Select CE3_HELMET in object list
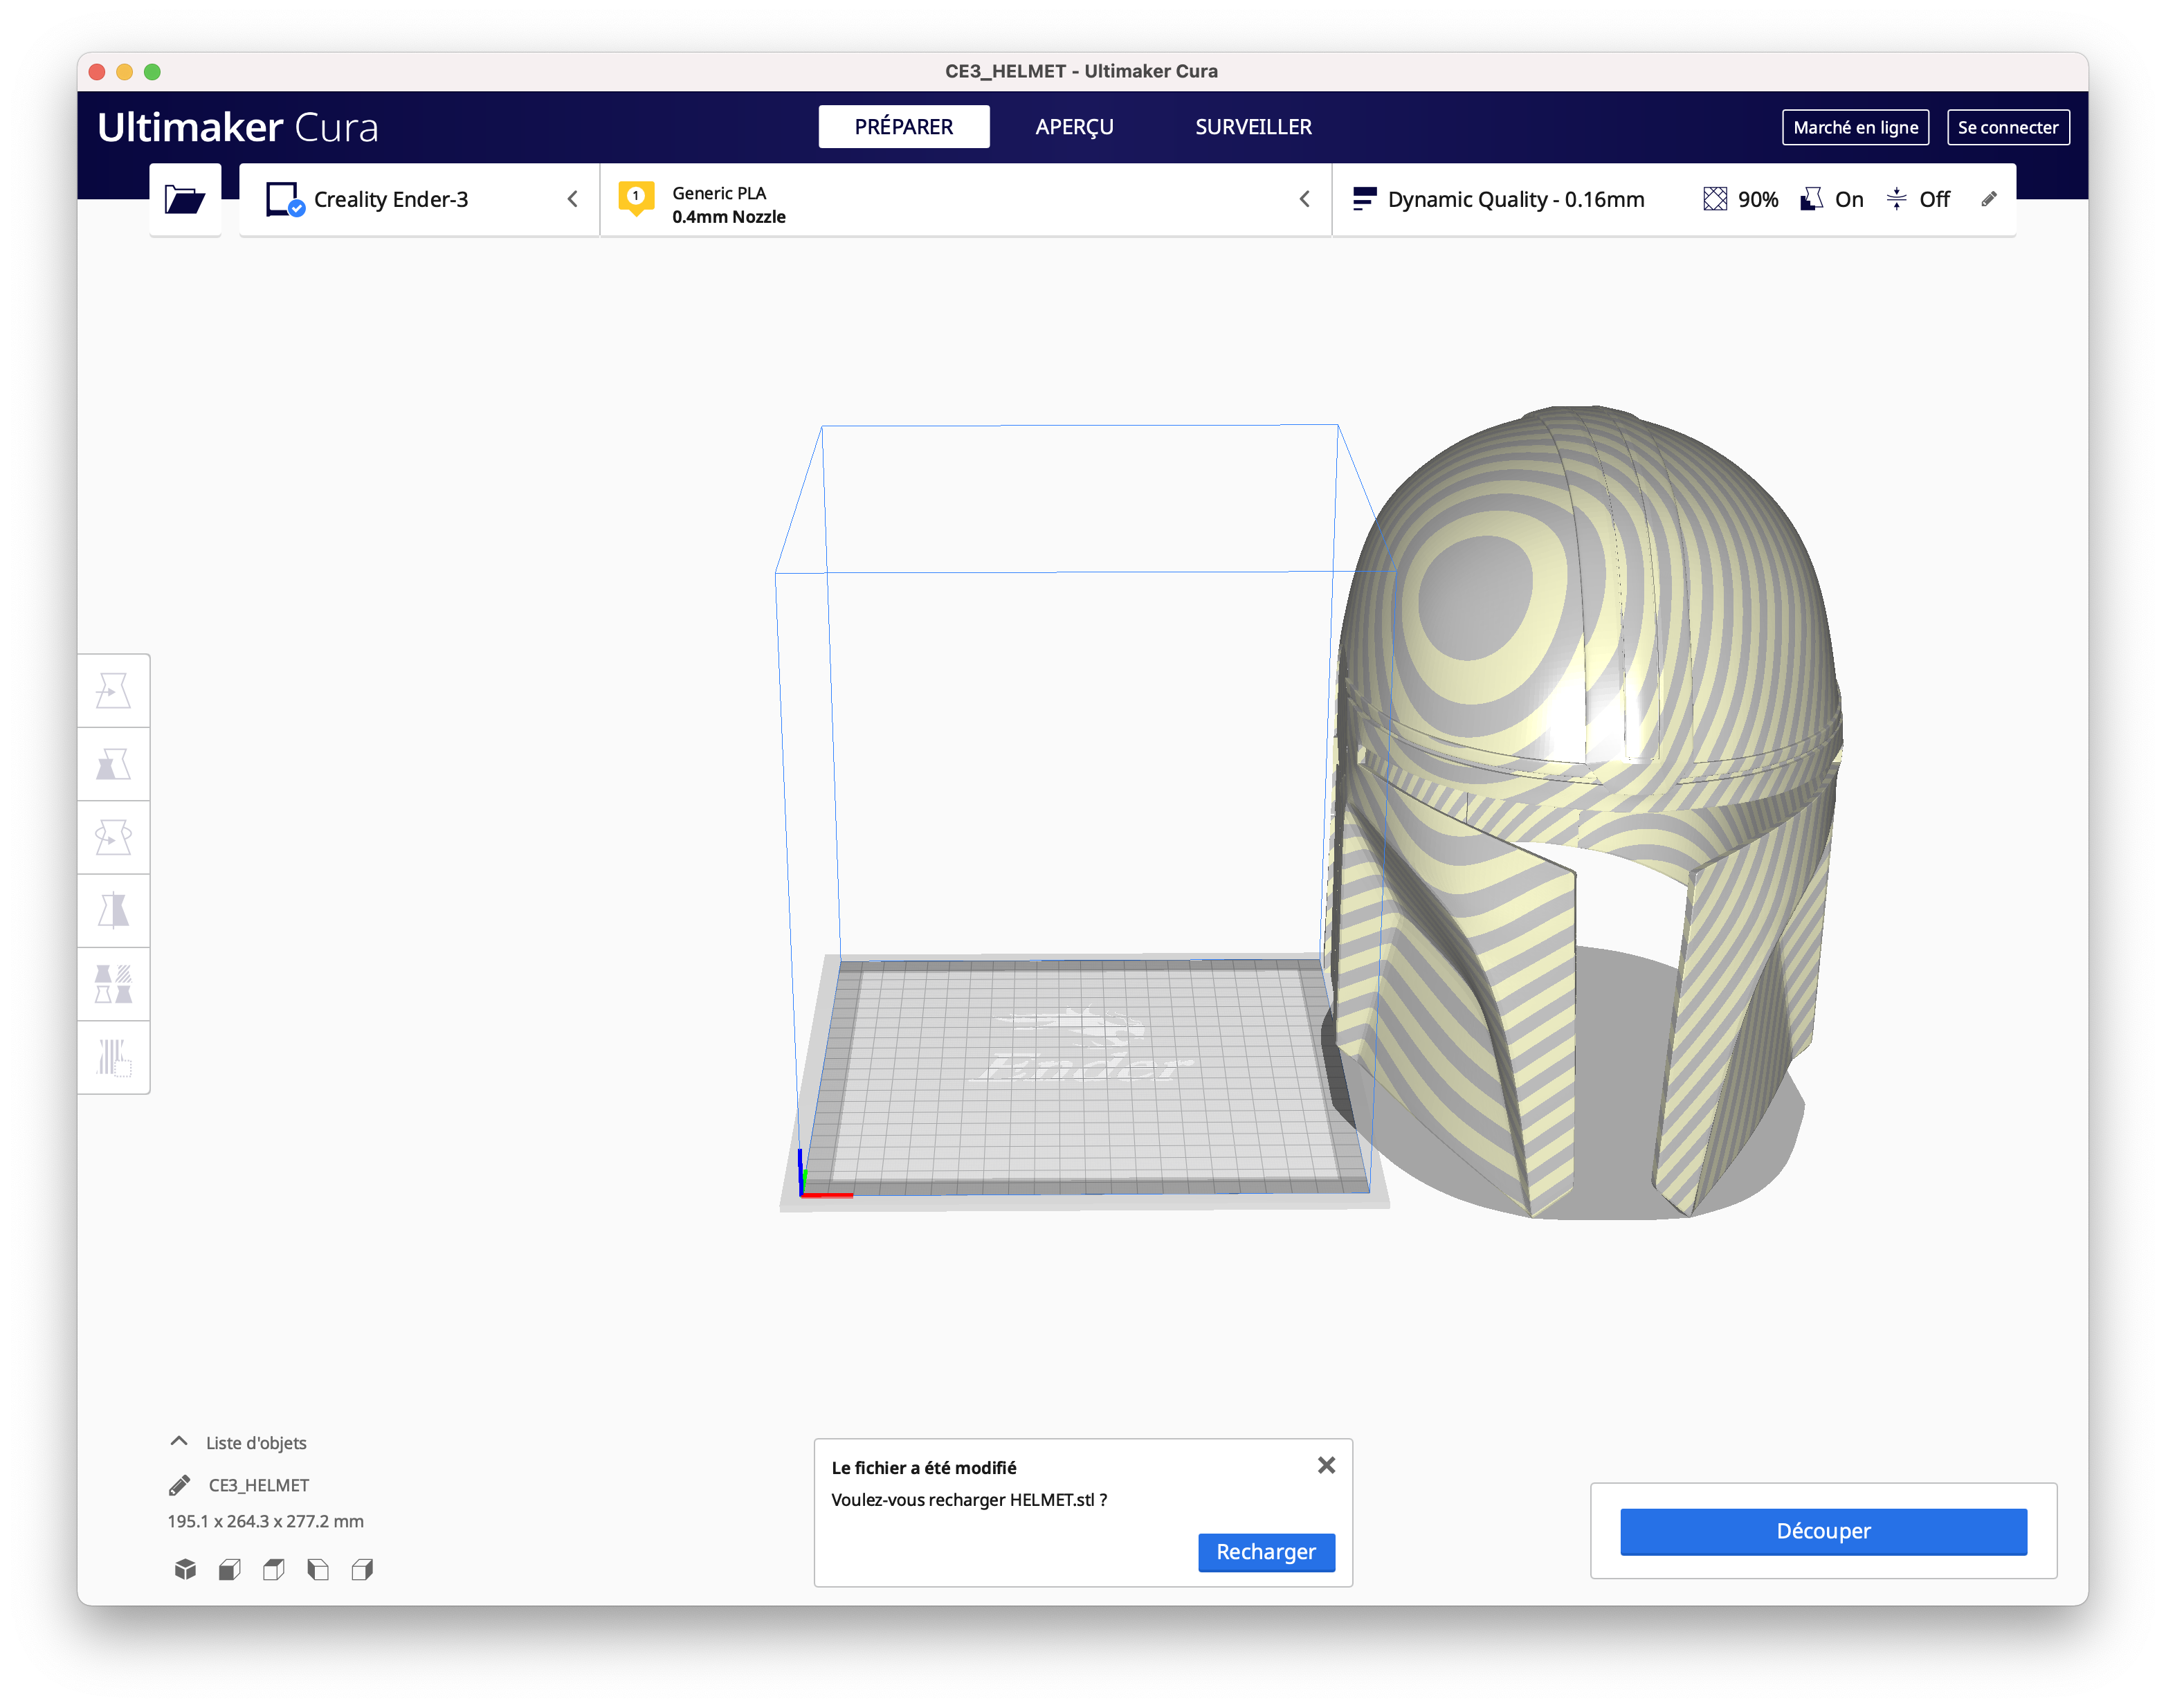 pyautogui.click(x=258, y=1485)
